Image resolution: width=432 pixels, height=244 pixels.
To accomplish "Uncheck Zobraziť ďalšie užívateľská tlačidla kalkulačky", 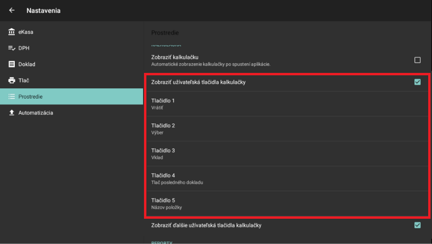I will click(417, 225).
